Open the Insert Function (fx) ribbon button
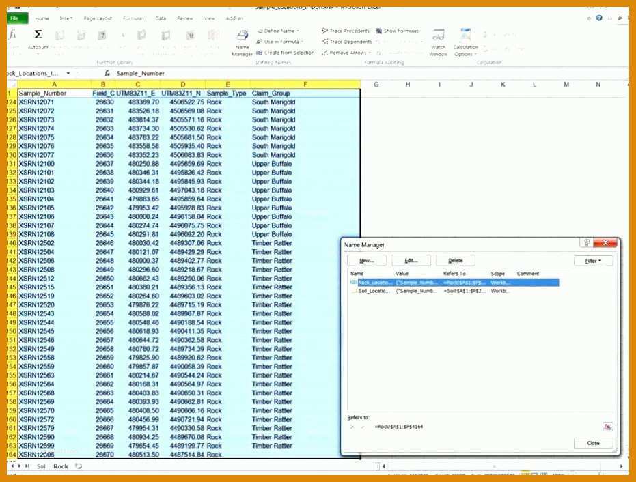 tap(12, 35)
